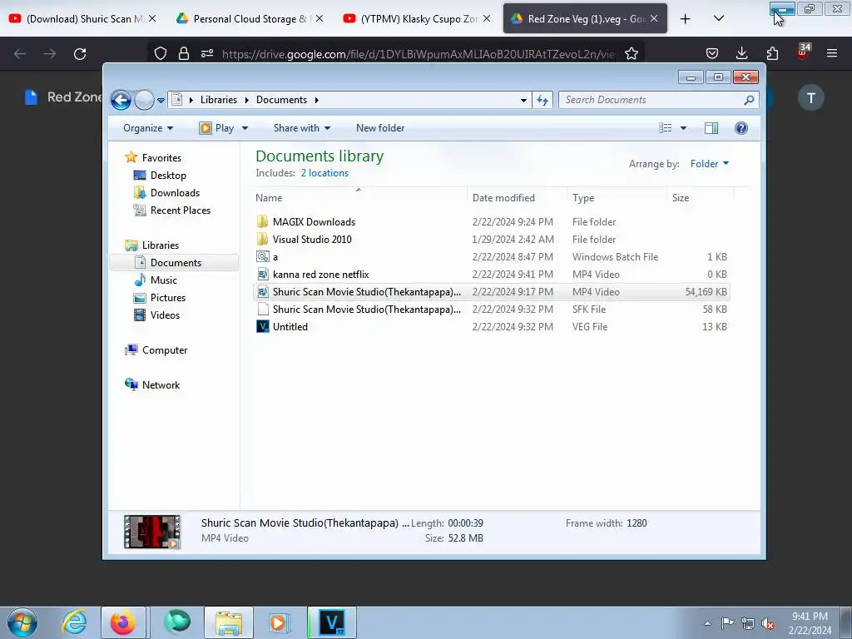852x639 pixels.
Task: Open Firefox hamburger application menu
Action: coord(831,53)
